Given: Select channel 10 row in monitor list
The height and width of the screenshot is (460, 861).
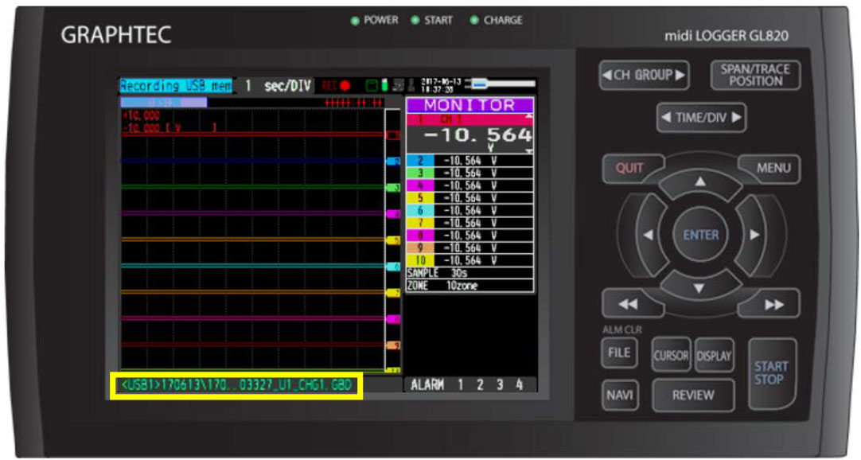Looking at the screenshot, I should click(x=469, y=261).
